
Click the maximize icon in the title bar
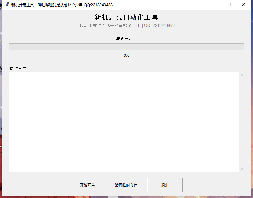tap(229, 5)
